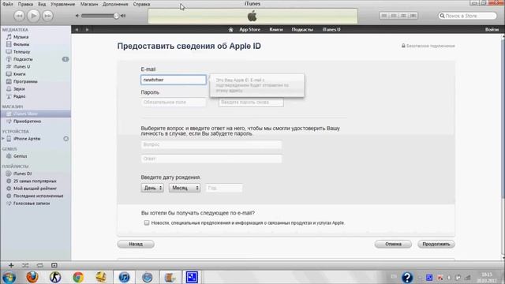The height and width of the screenshot is (284, 505).
Task: Navigate forward with store right arrow
Action: click(87, 30)
